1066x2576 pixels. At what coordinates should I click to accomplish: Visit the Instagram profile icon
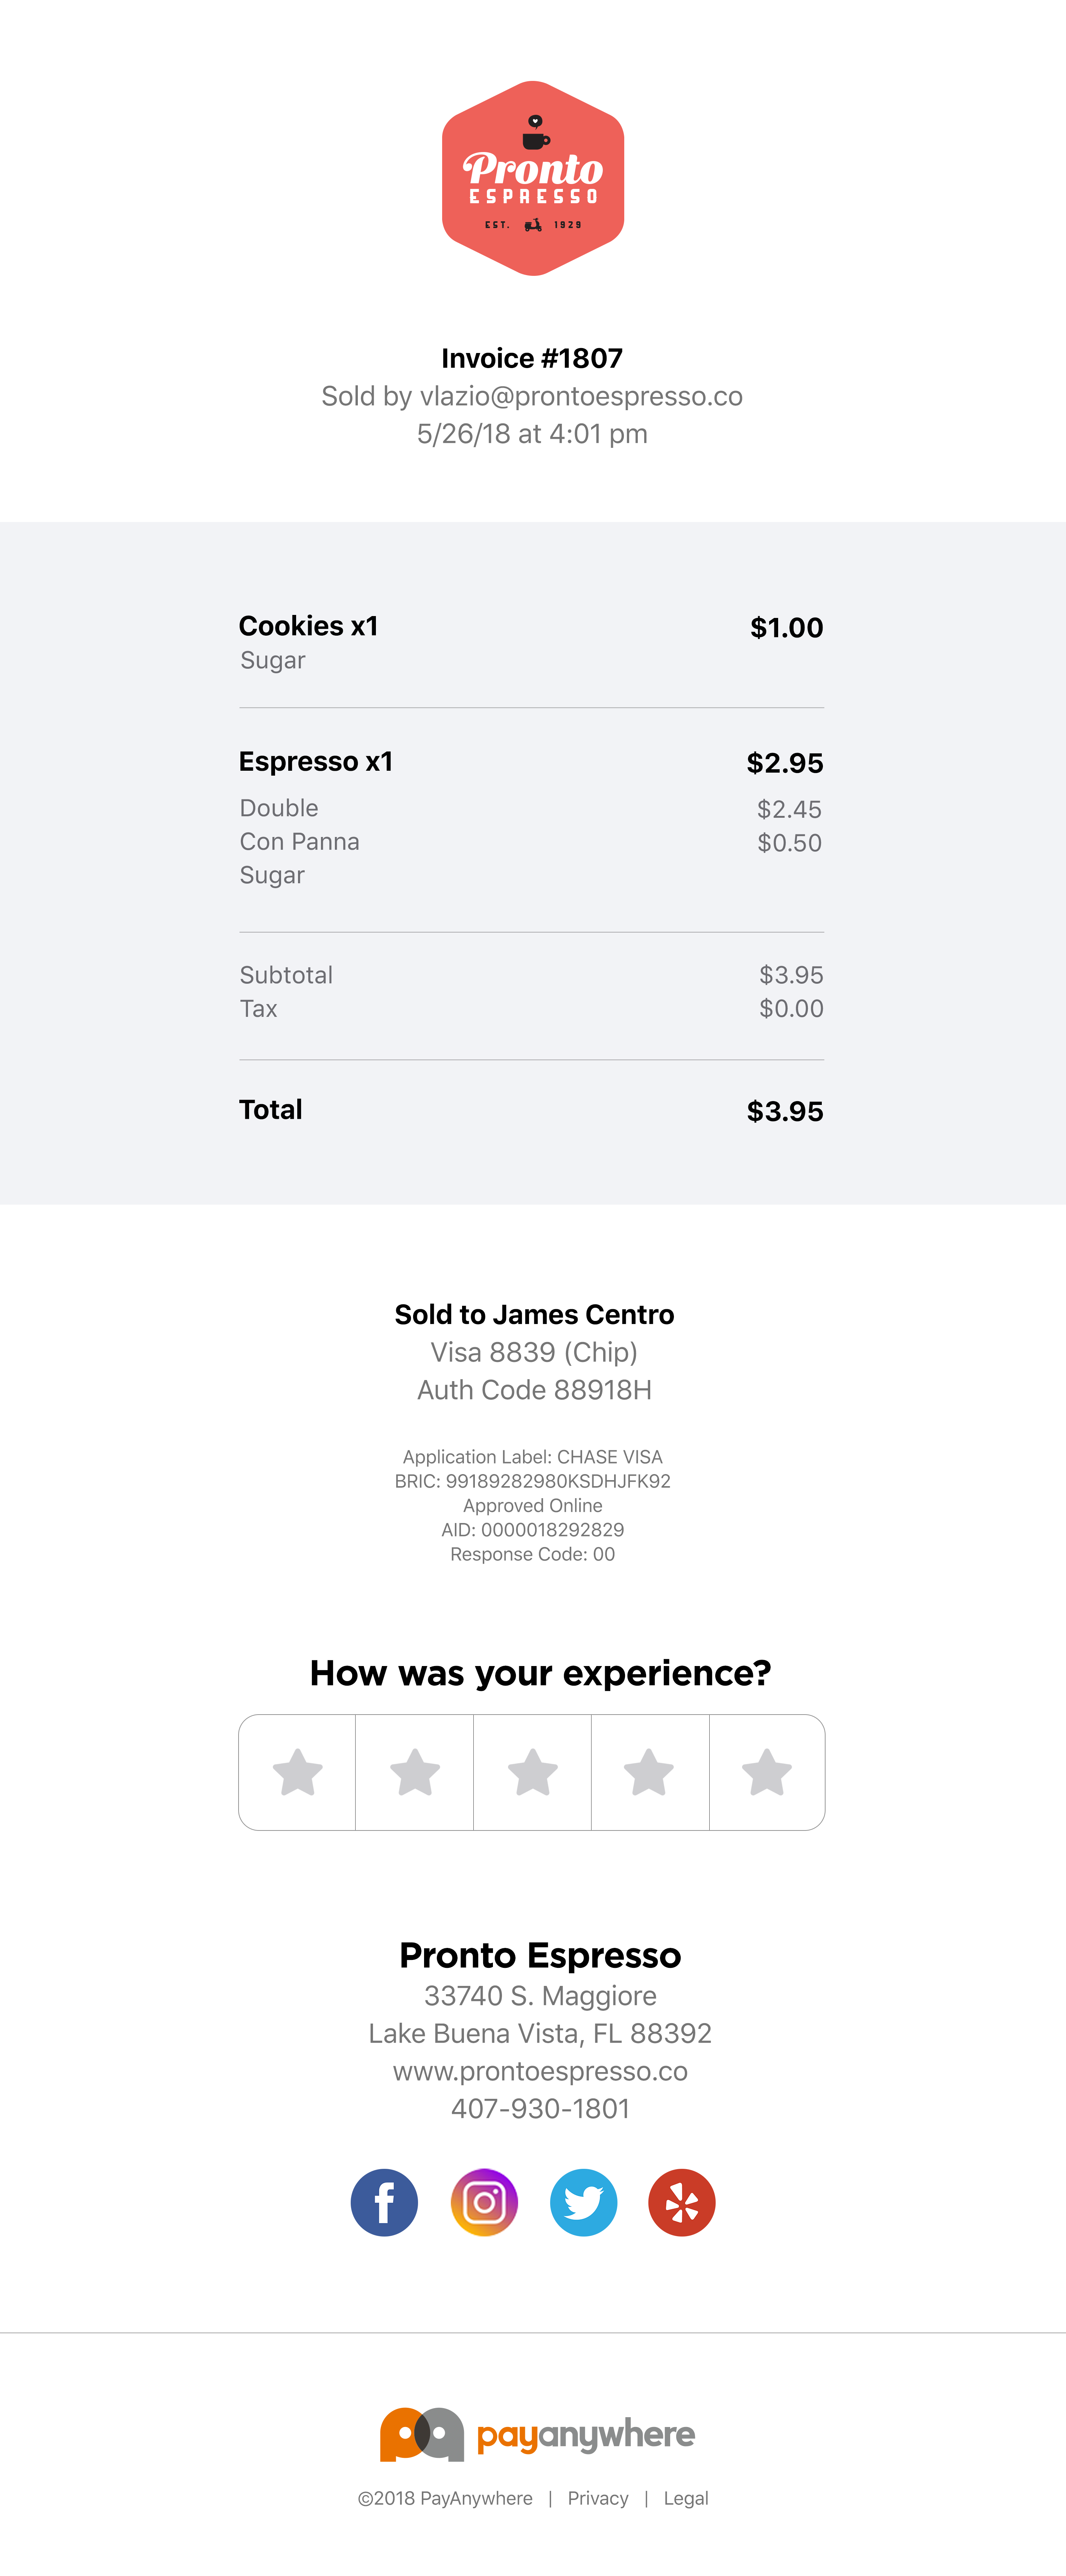coord(484,2202)
